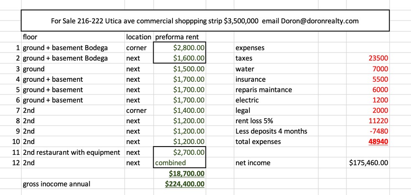Select the "2nd restaurant with equipment" cell
Image resolution: width=411 pixels, height=195 pixels.
click(x=71, y=152)
